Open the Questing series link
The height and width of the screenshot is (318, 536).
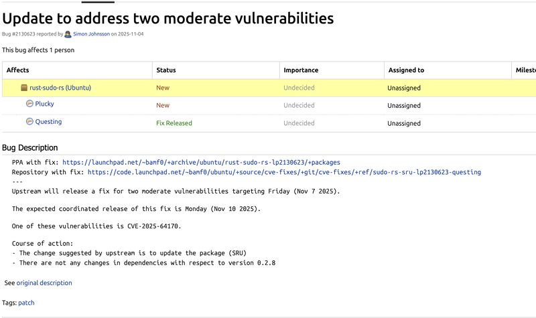pyautogui.click(x=48, y=122)
